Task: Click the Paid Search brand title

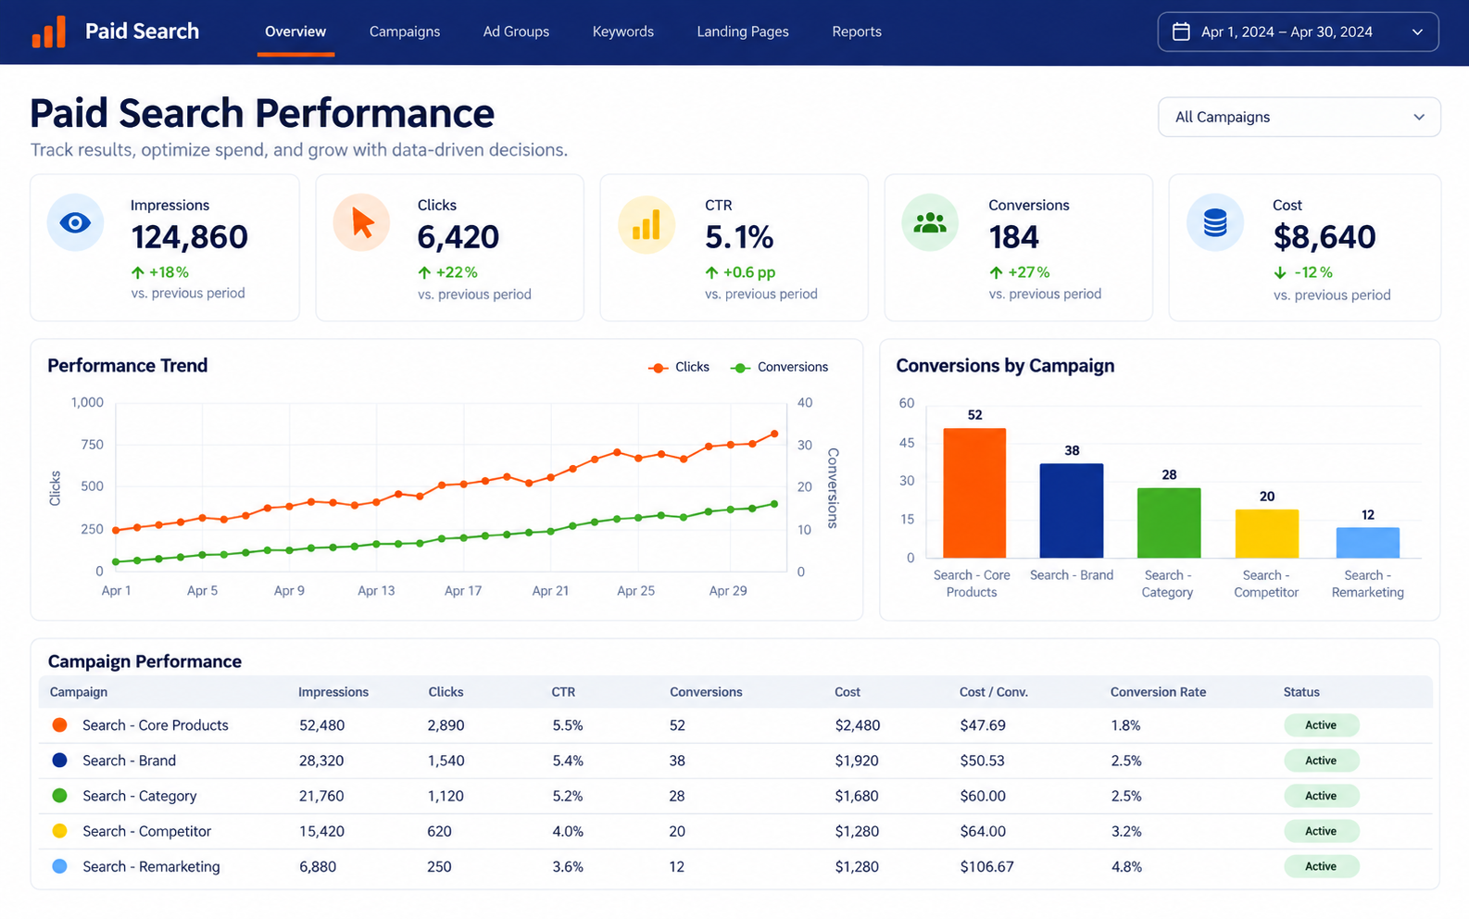Action: point(143,31)
